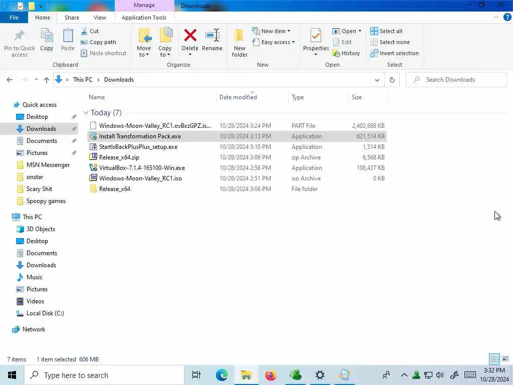Click the greyed Edit button in the Open group
Viewport: 513px width, 385px height.
(x=342, y=42)
